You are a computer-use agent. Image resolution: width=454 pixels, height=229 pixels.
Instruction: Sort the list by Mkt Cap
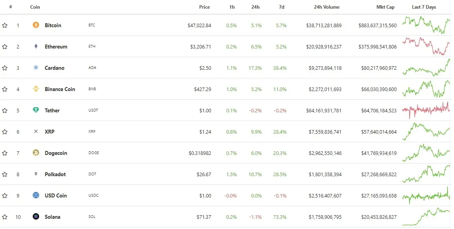click(385, 7)
